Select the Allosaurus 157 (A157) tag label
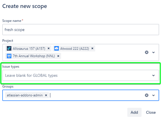The height and width of the screenshot is (118, 162). pyautogui.click(x=29, y=48)
